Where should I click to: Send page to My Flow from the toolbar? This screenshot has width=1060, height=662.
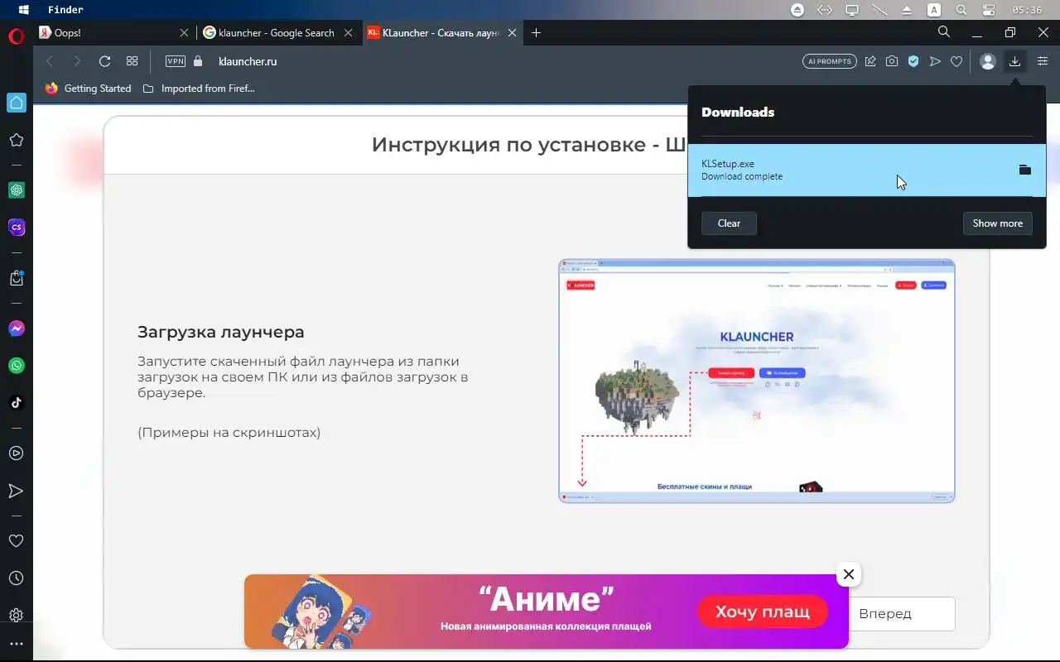point(935,61)
